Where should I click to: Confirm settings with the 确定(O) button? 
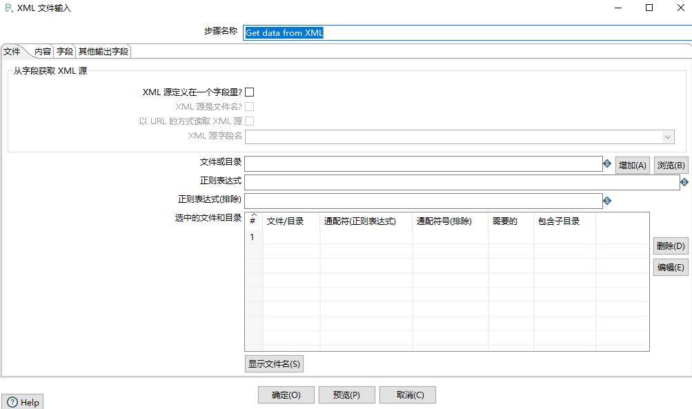(x=286, y=394)
